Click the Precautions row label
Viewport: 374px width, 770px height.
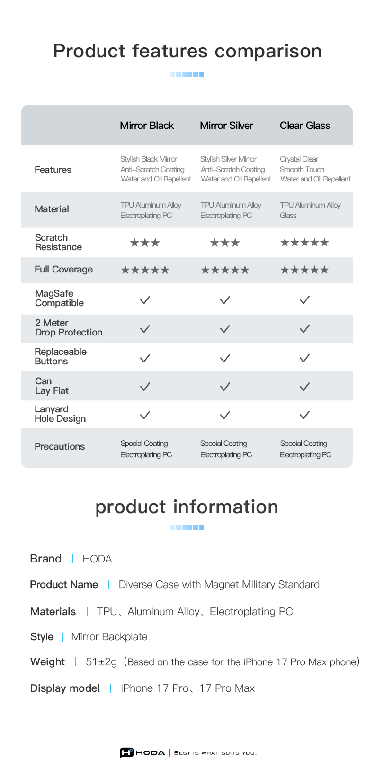click(x=60, y=446)
